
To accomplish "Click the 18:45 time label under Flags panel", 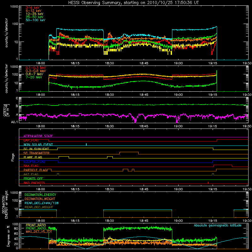I will click(x=144, y=189).
